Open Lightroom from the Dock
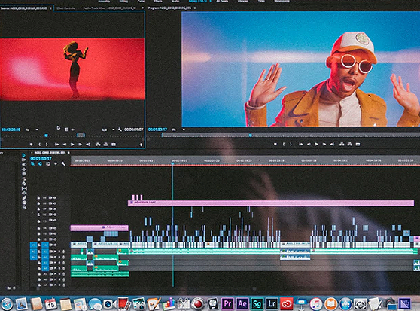This screenshot has height=311, width=420. 272,303
